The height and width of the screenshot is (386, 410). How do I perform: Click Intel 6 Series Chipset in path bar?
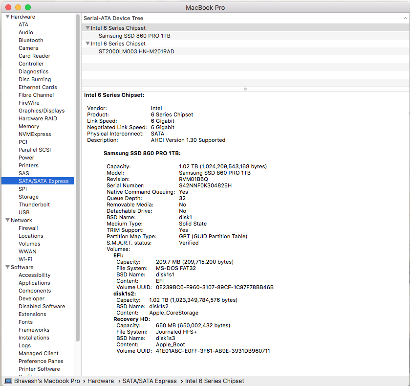pyautogui.click(x=215, y=381)
